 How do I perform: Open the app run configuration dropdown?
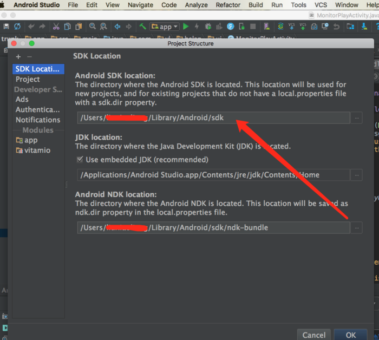[165, 27]
